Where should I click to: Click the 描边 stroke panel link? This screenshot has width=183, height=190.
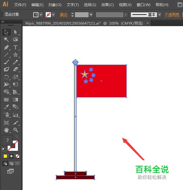[x=64, y=15]
